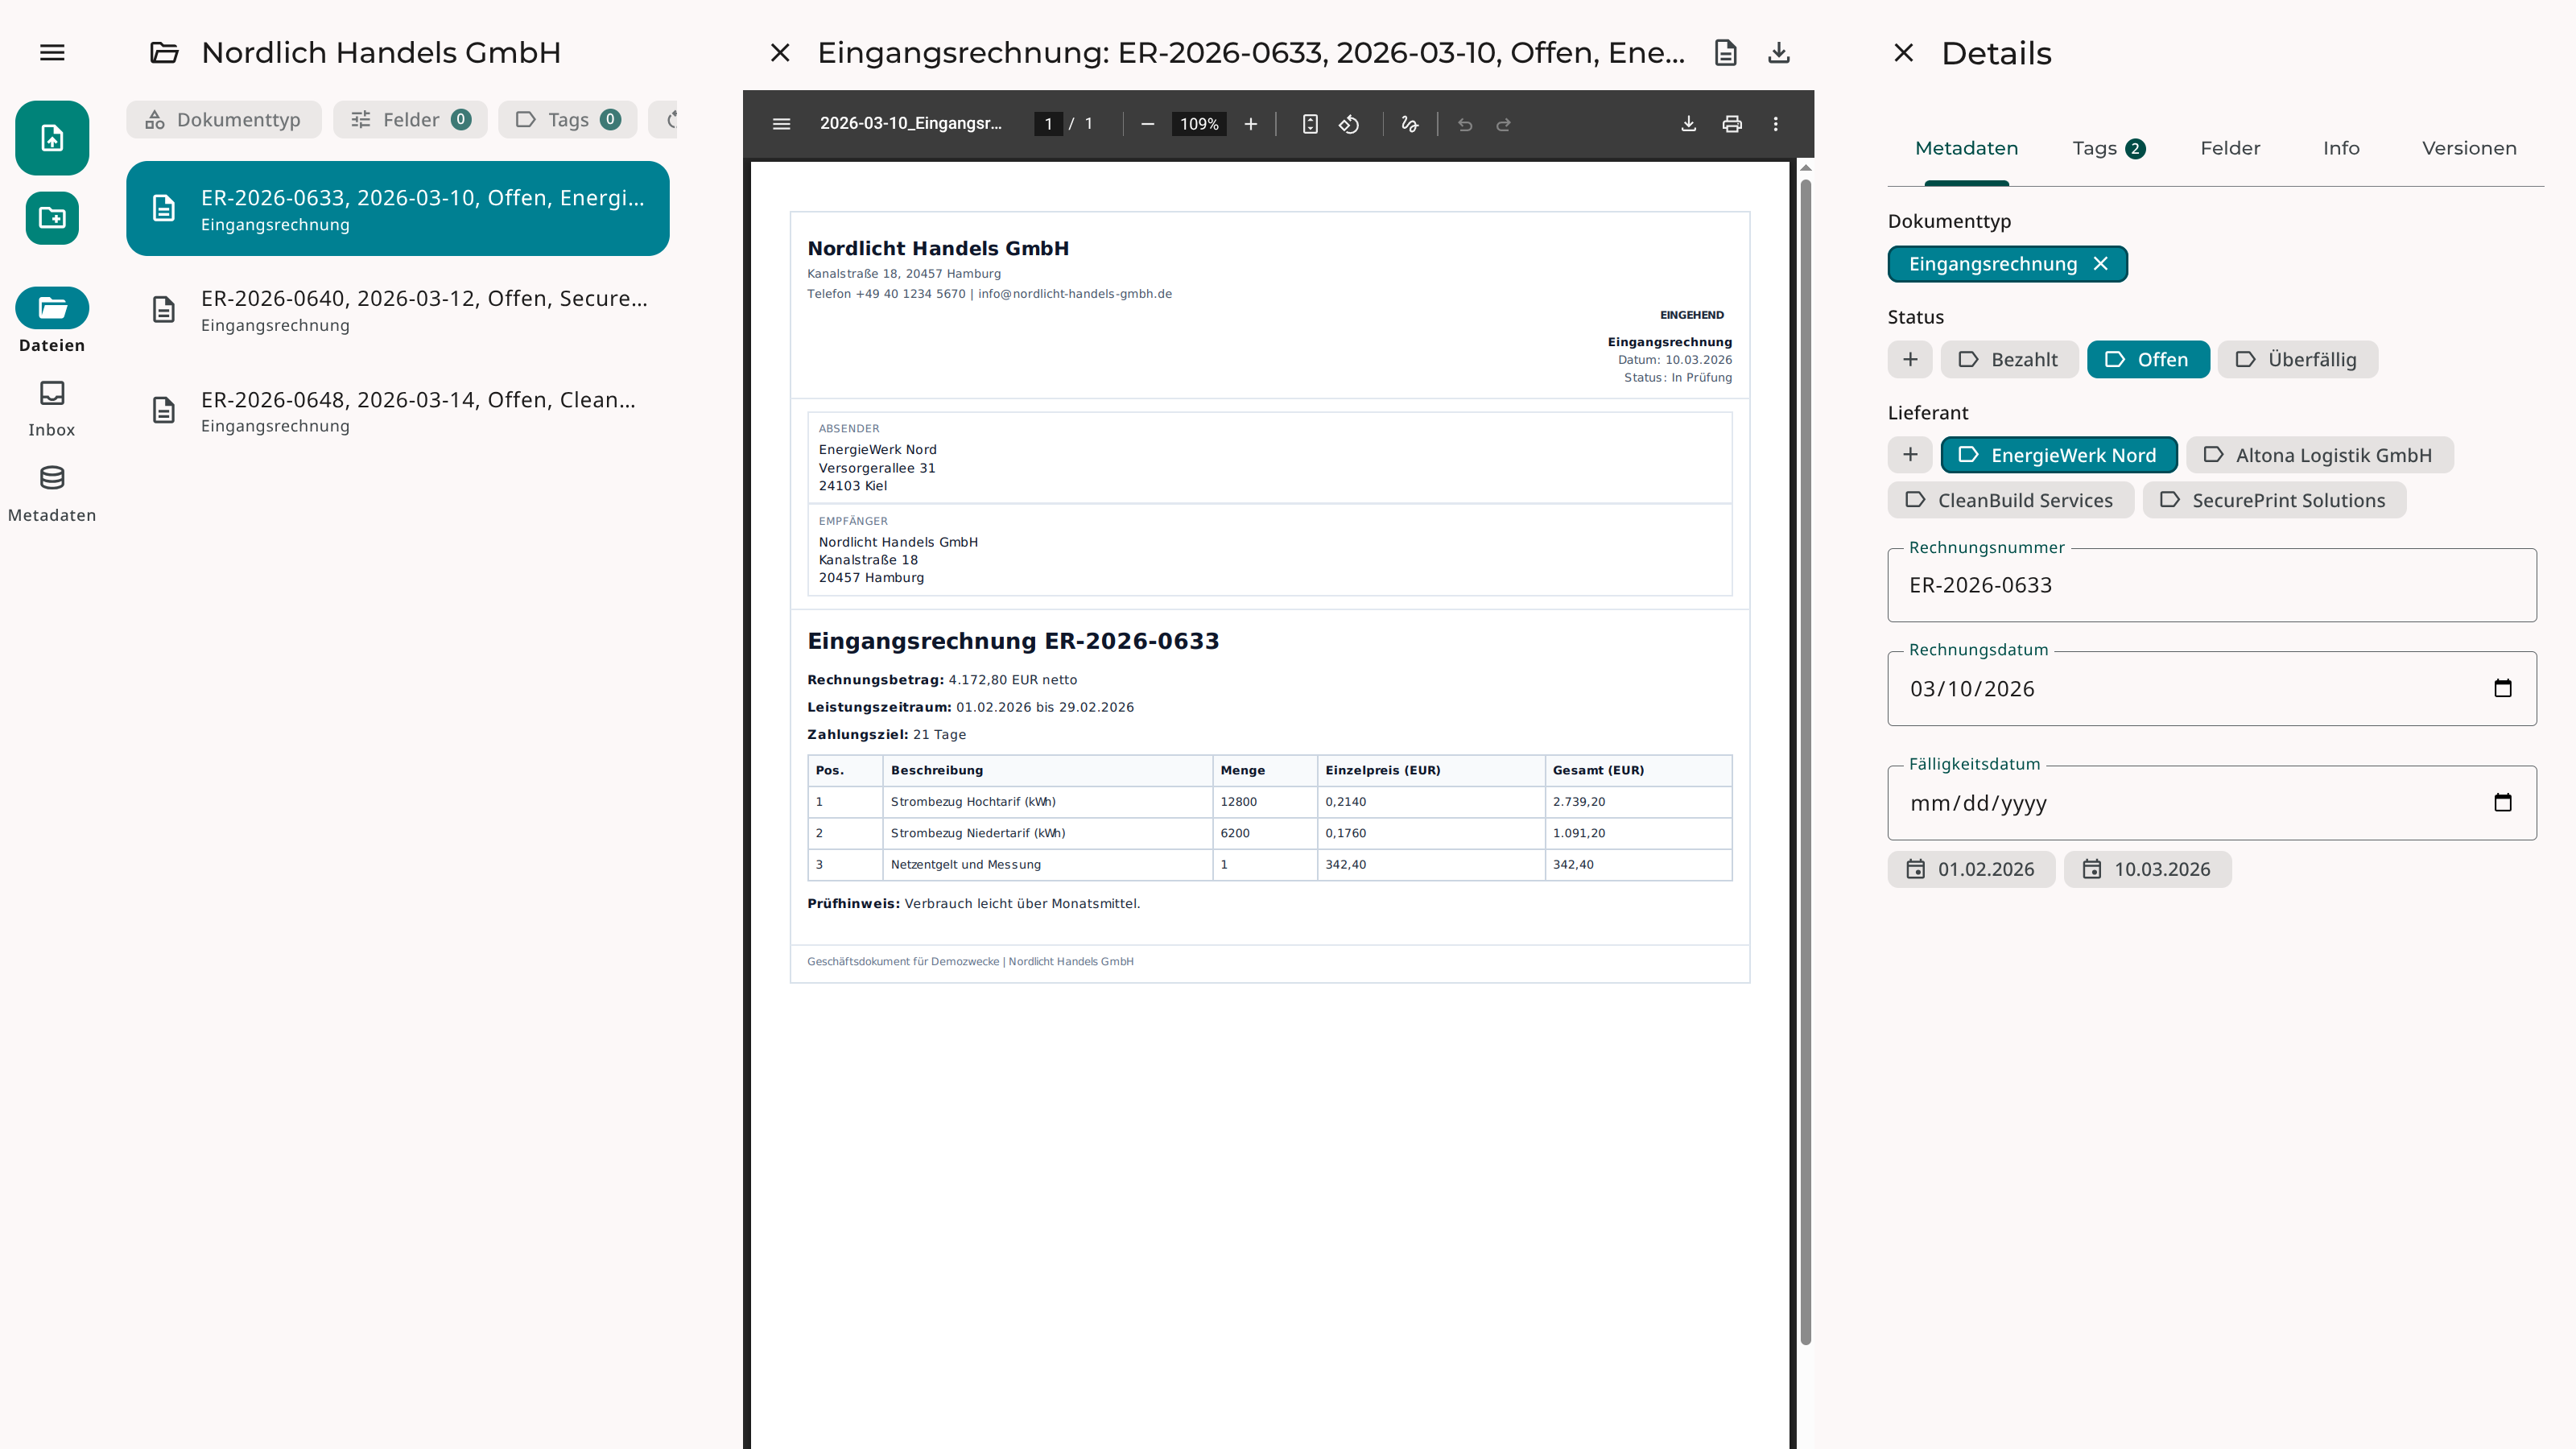Click the 109% zoom level control
This screenshot has height=1449, width=2576.
[x=1198, y=124]
